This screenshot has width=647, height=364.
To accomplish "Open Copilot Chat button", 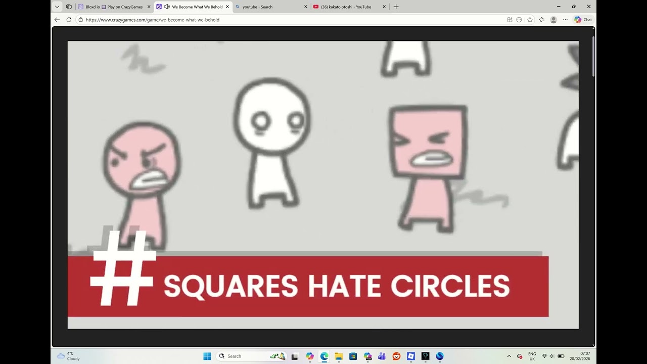I will click(583, 20).
